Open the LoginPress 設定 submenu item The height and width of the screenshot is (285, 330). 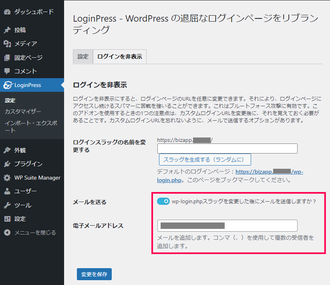(x=10, y=101)
